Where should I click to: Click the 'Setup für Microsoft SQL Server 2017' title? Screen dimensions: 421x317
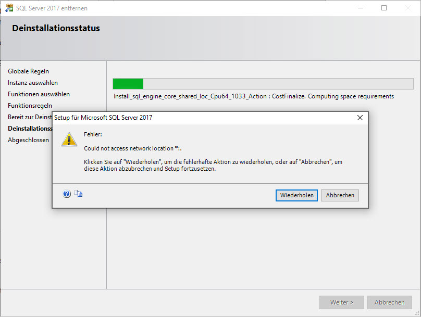103,118
